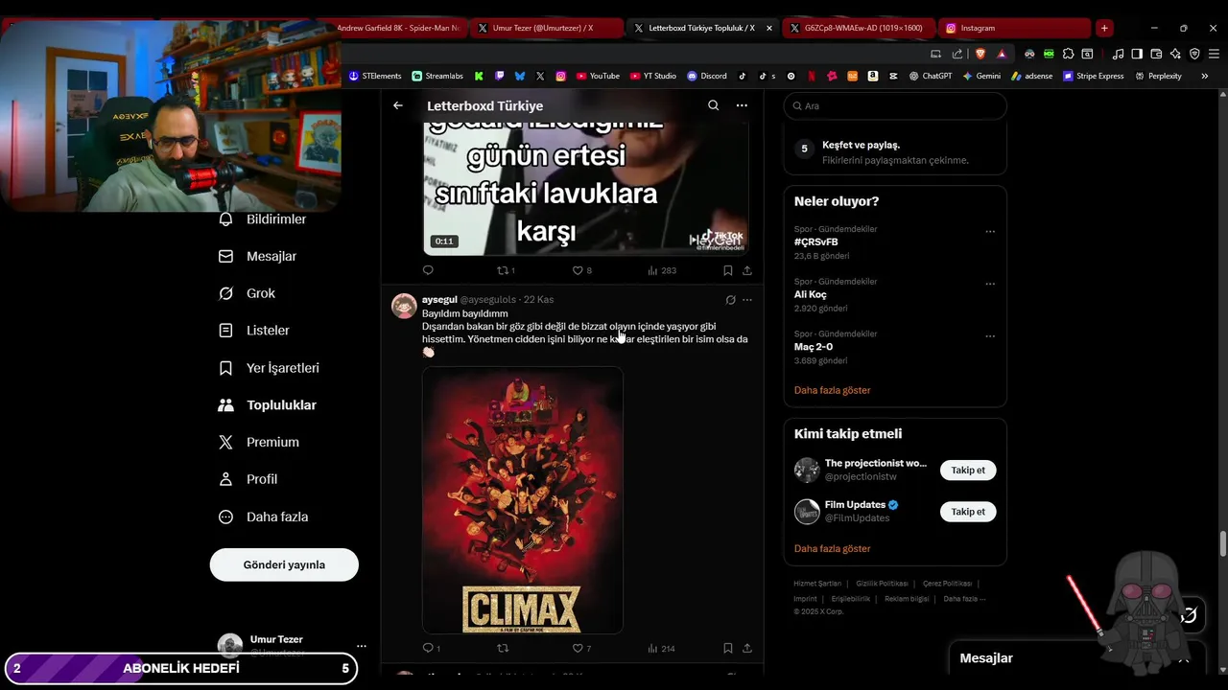1228x690 pixels.
Task: Switch to the G6ZCp8-WMAEw-AD image tab
Action: (857, 28)
